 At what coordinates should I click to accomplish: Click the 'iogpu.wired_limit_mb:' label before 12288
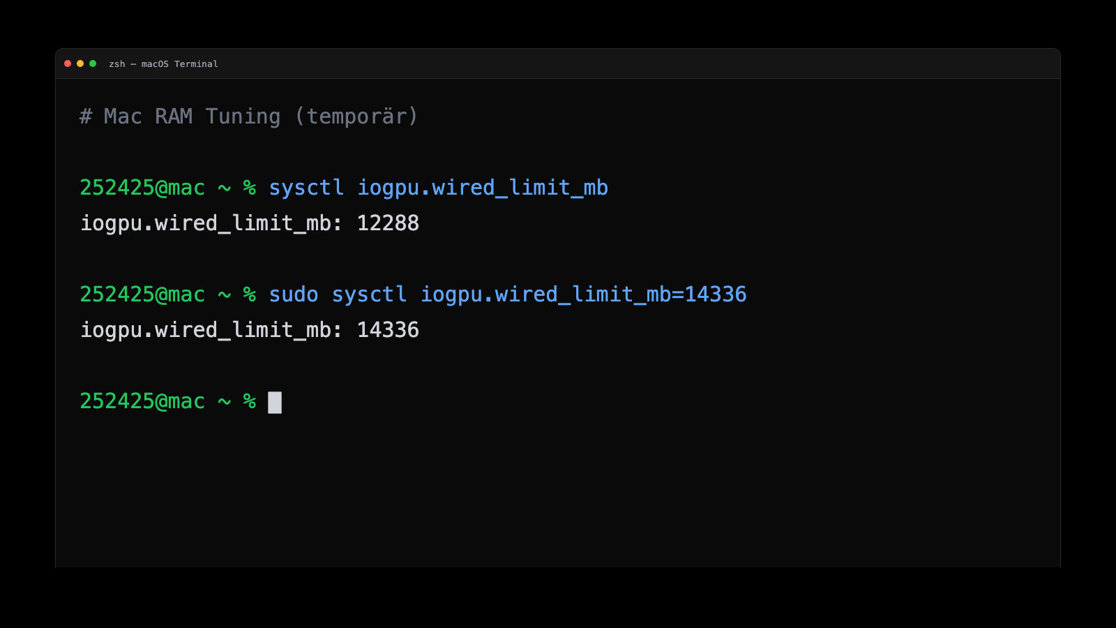coord(211,223)
